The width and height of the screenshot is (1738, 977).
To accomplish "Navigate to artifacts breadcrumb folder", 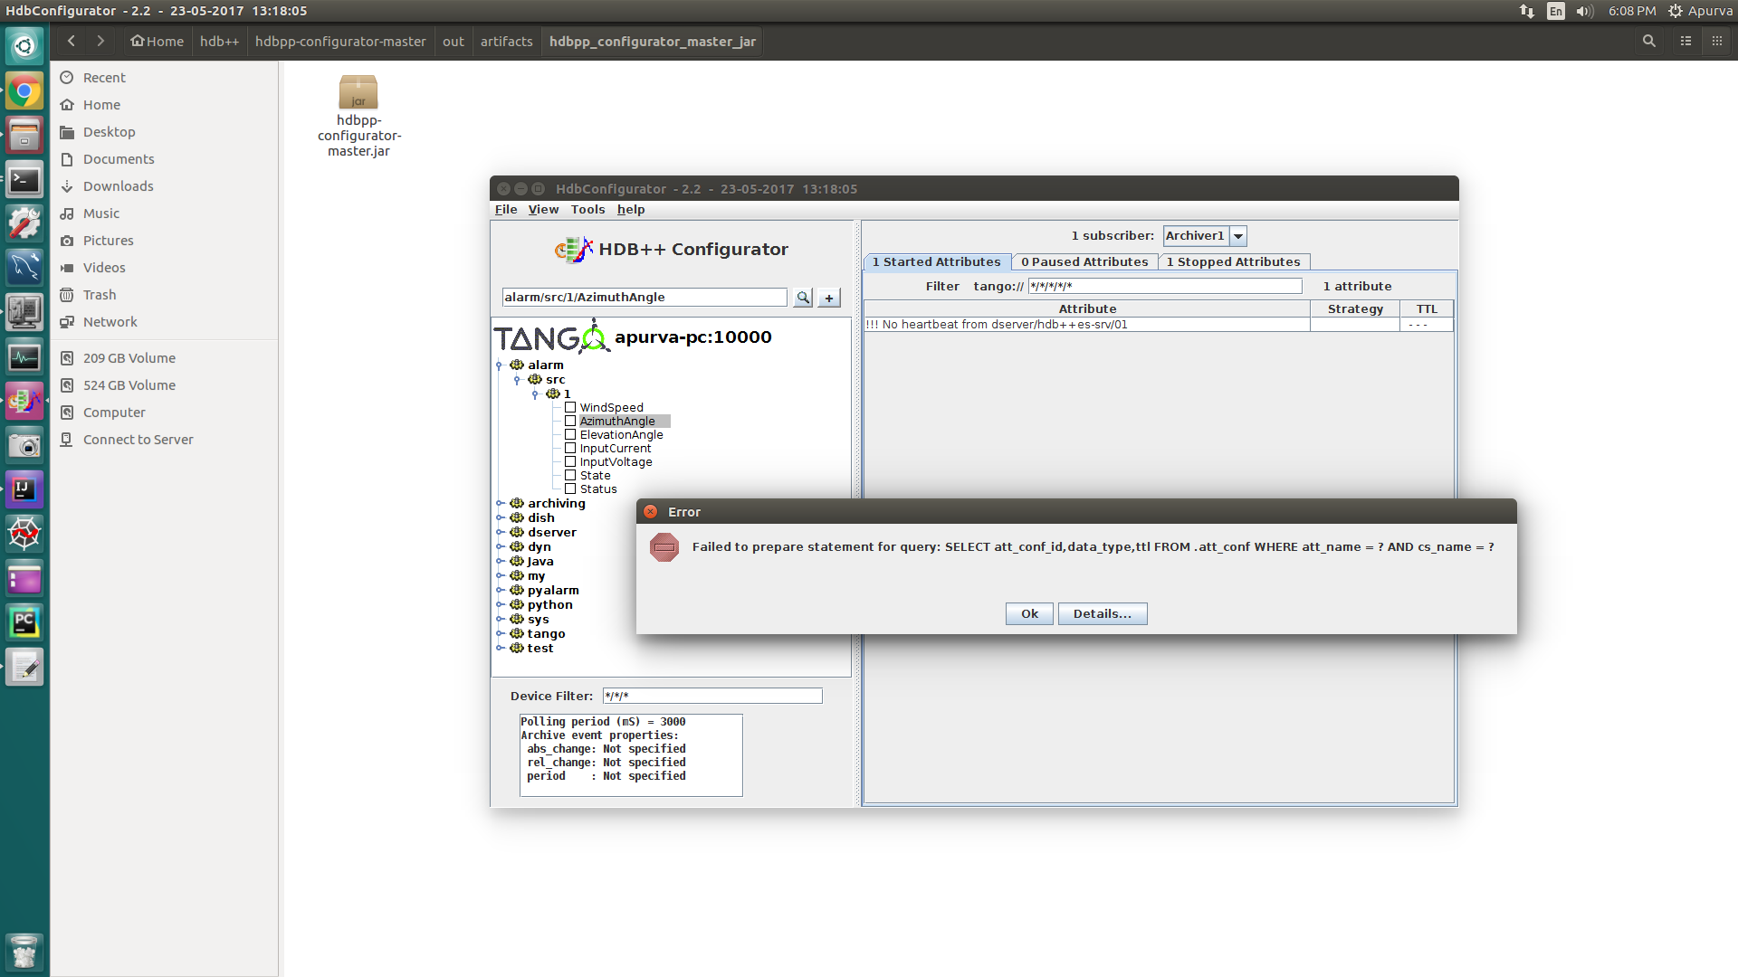I will [506, 41].
